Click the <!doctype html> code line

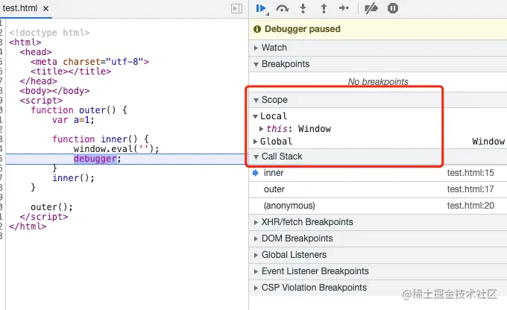point(49,33)
